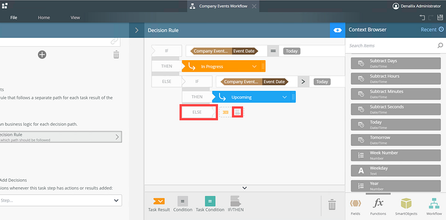The width and height of the screenshot is (446, 220).
Task: Open the Decision Rule option arrow
Action: point(117,136)
